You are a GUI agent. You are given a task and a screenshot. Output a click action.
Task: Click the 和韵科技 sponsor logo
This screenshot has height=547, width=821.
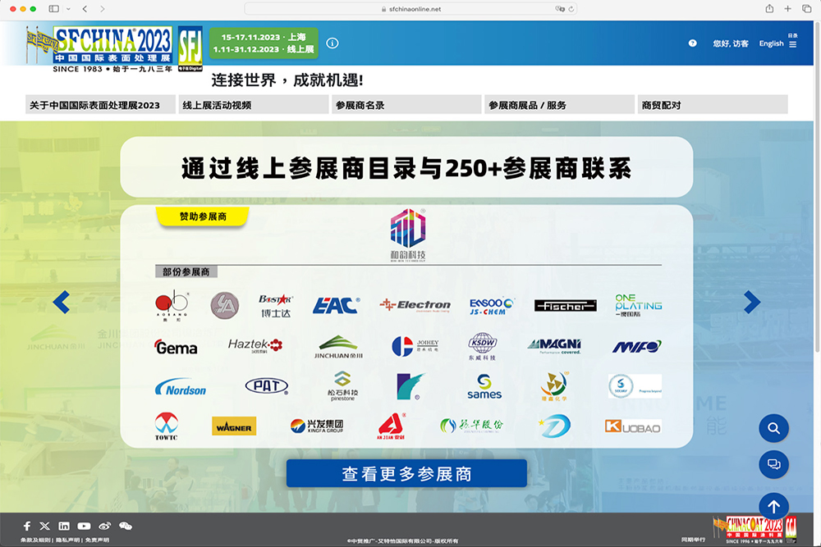pos(408,235)
